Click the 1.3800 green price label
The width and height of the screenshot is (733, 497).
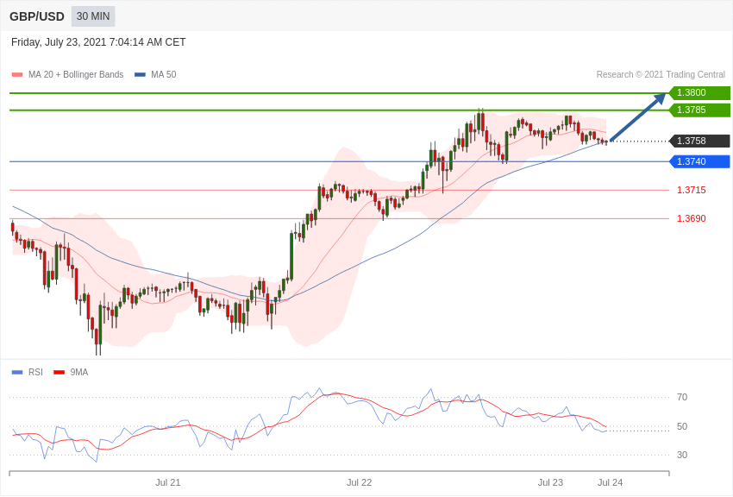point(699,92)
